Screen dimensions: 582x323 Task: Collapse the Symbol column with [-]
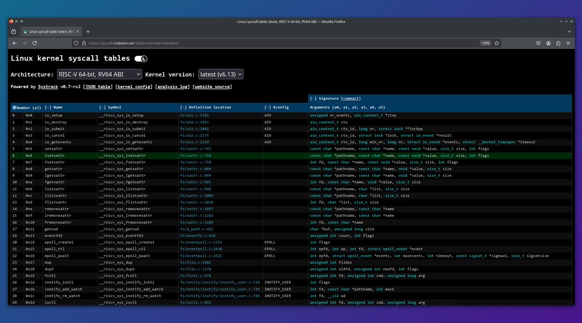click(x=102, y=107)
